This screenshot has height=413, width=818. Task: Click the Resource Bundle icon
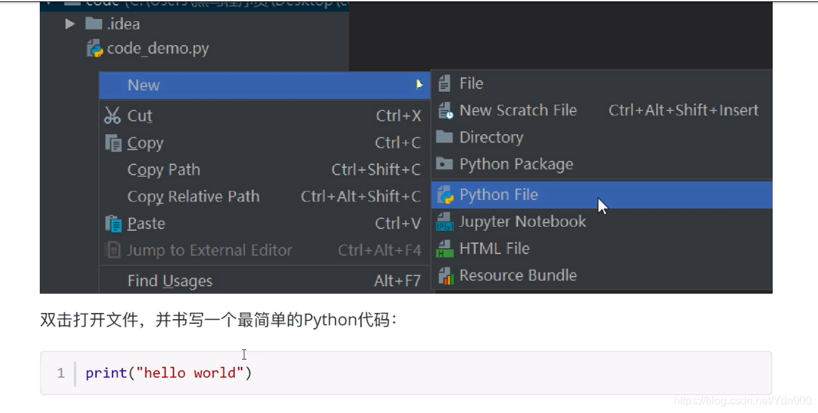pos(445,275)
